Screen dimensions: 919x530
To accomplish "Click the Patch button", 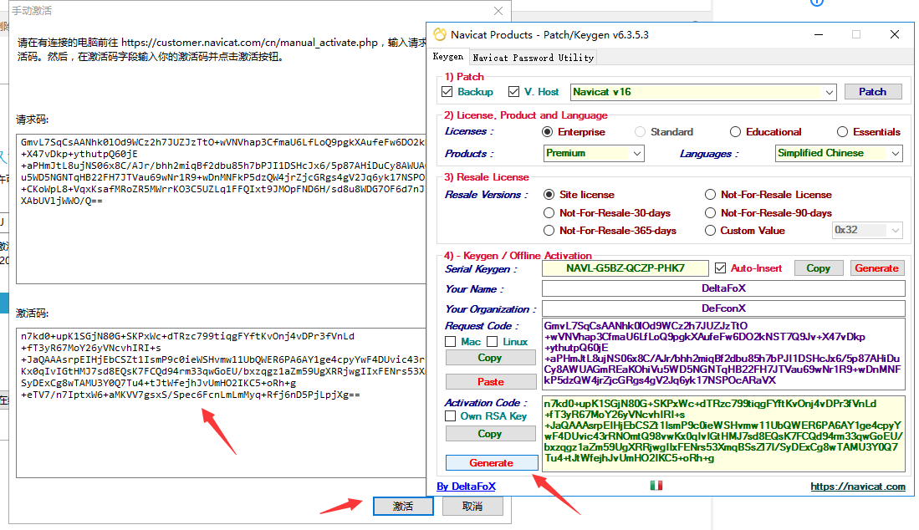I will pyautogui.click(x=872, y=92).
